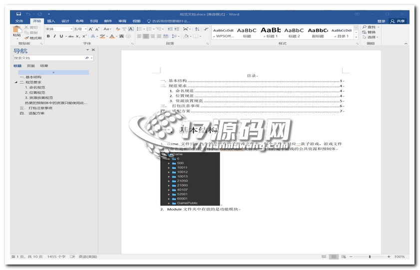The width and height of the screenshot is (420, 270).
Task: Open the Bullets list dropdown arrow
Action: (144, 29)
